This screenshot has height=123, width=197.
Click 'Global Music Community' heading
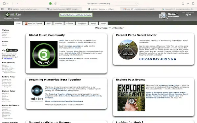pyautogui.click(x=47, y=35)
